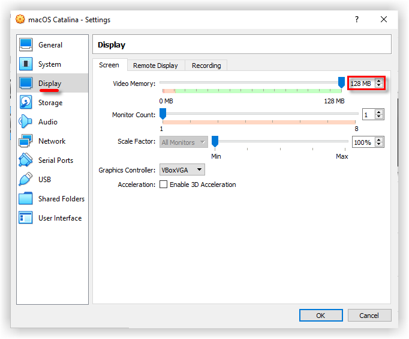Click the Video Memory 128 MB field
Image resolution: width=409 pixels, height=339 pixels.
point(363,84)
